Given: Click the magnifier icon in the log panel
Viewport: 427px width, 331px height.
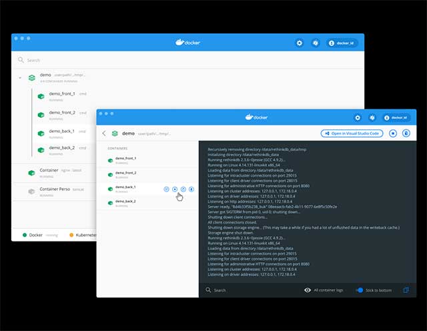Looking at the screenshot, I should tap(208, 290).
